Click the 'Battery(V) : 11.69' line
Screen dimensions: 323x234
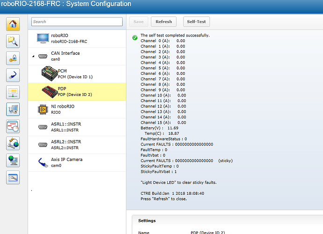coord(160,128)
